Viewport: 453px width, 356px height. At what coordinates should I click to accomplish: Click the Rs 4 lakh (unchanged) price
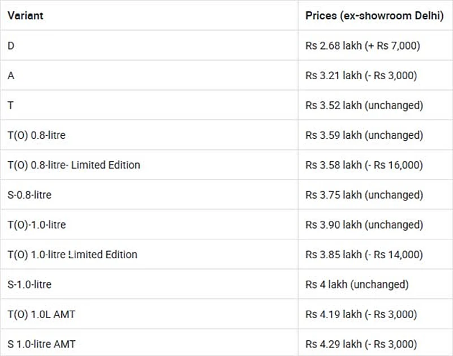click(356, 284)
